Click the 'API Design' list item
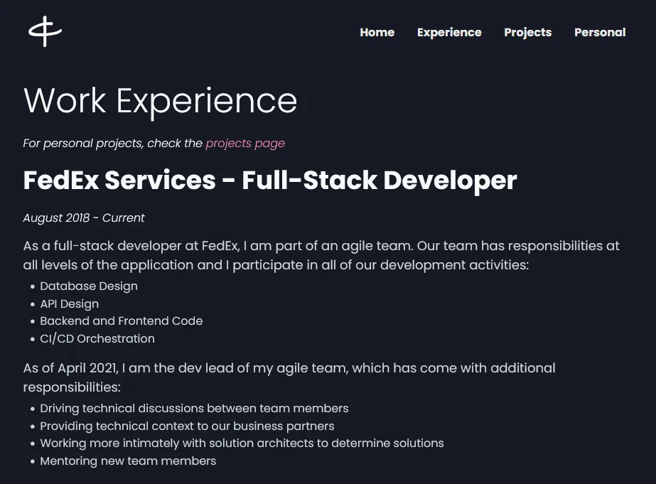The image size is (656, 484). click(x=70, y=303)
